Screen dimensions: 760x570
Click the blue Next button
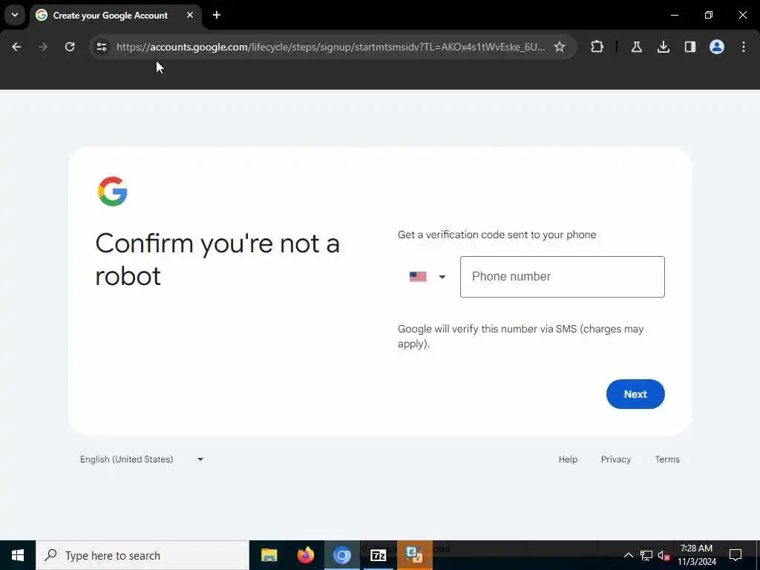click(x=635, y=394)
